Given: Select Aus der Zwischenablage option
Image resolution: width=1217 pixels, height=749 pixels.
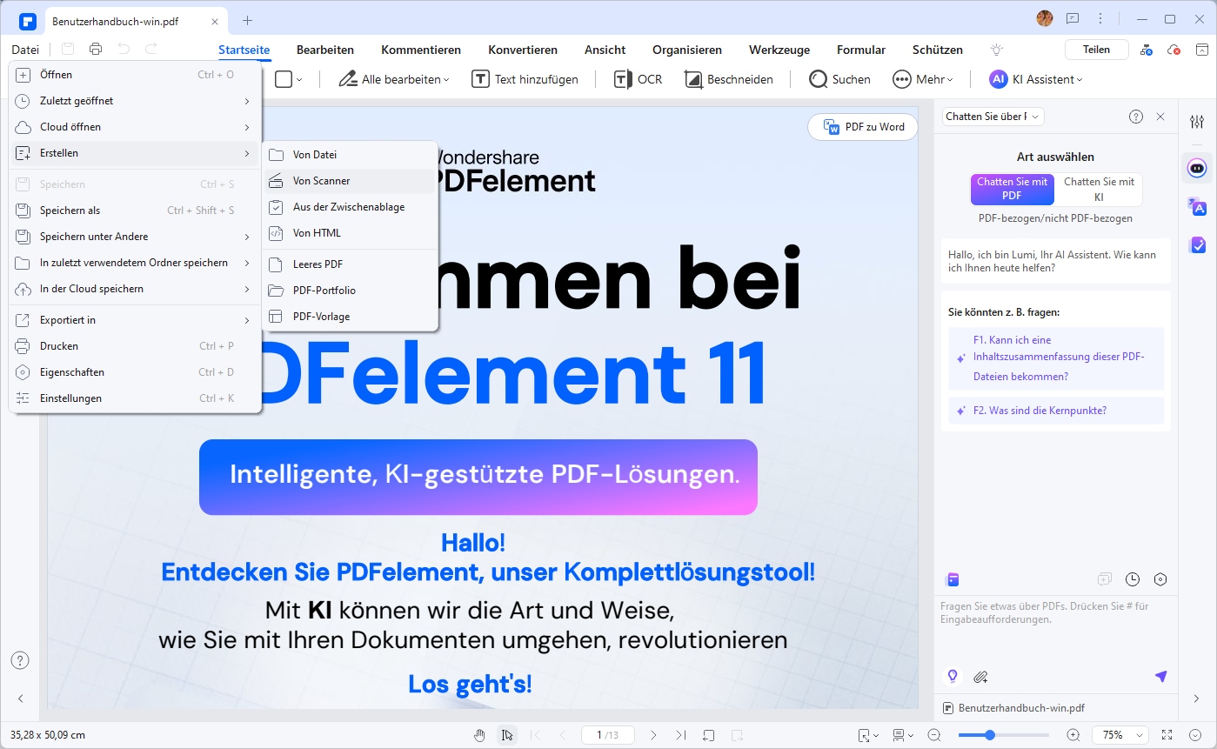Looking at the screenshot, I should (349, 207).
